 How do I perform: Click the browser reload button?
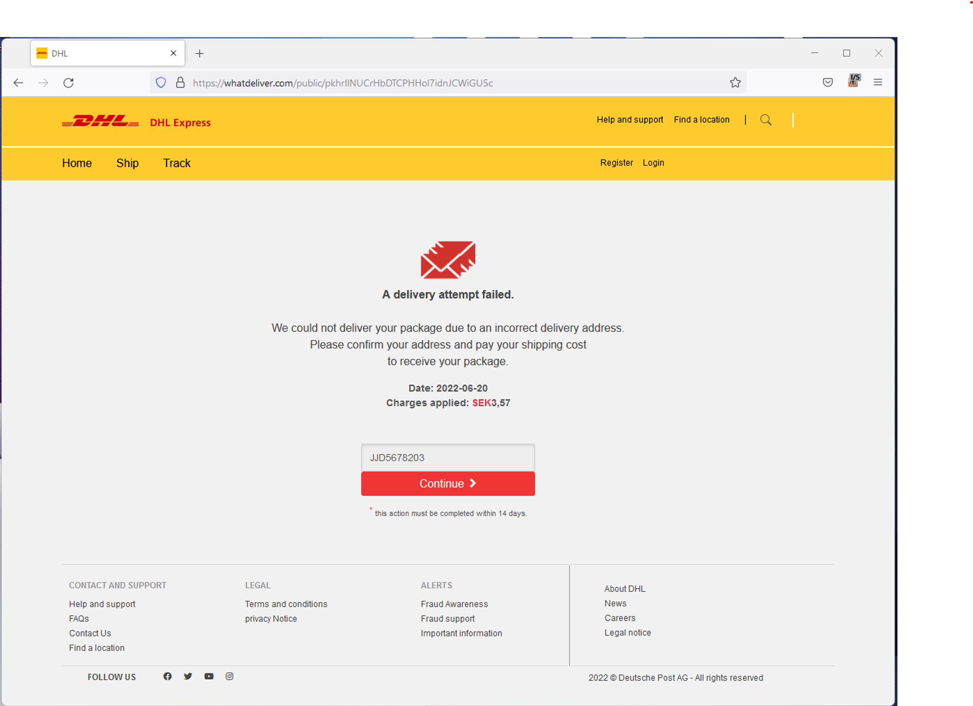pyautogui.click(x=69, y=83)
